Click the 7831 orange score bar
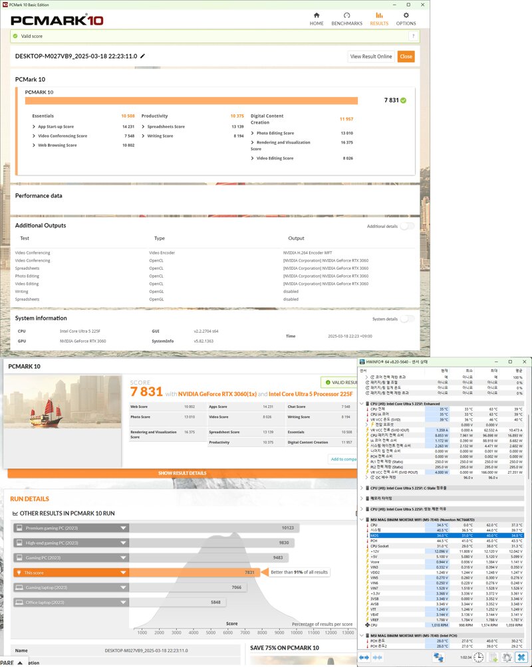Image resolution: width=532 pixels, height=667 pixels. [194, 573]
